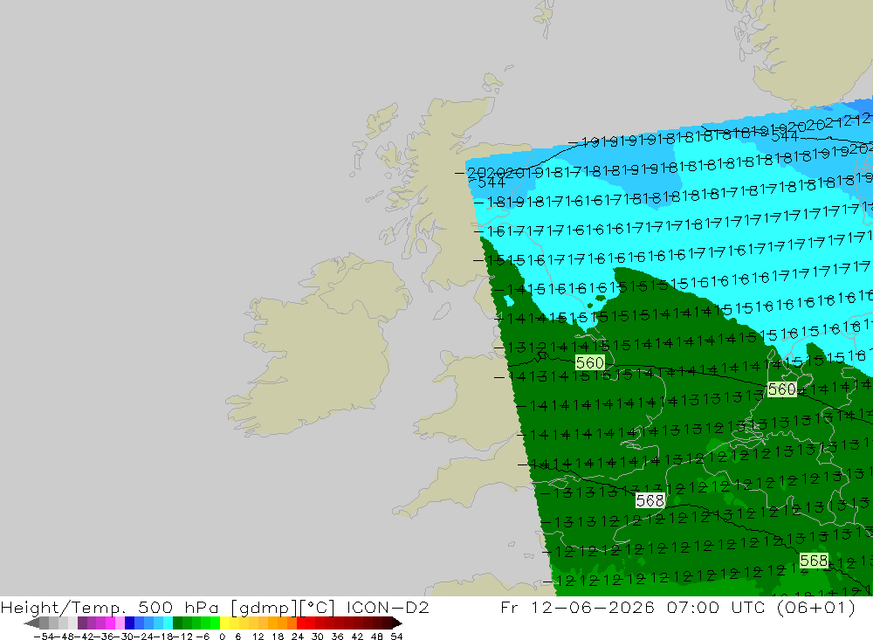Click the legend value '54' at the scale end
Screen dimensions: 873x640
(396, 637)
